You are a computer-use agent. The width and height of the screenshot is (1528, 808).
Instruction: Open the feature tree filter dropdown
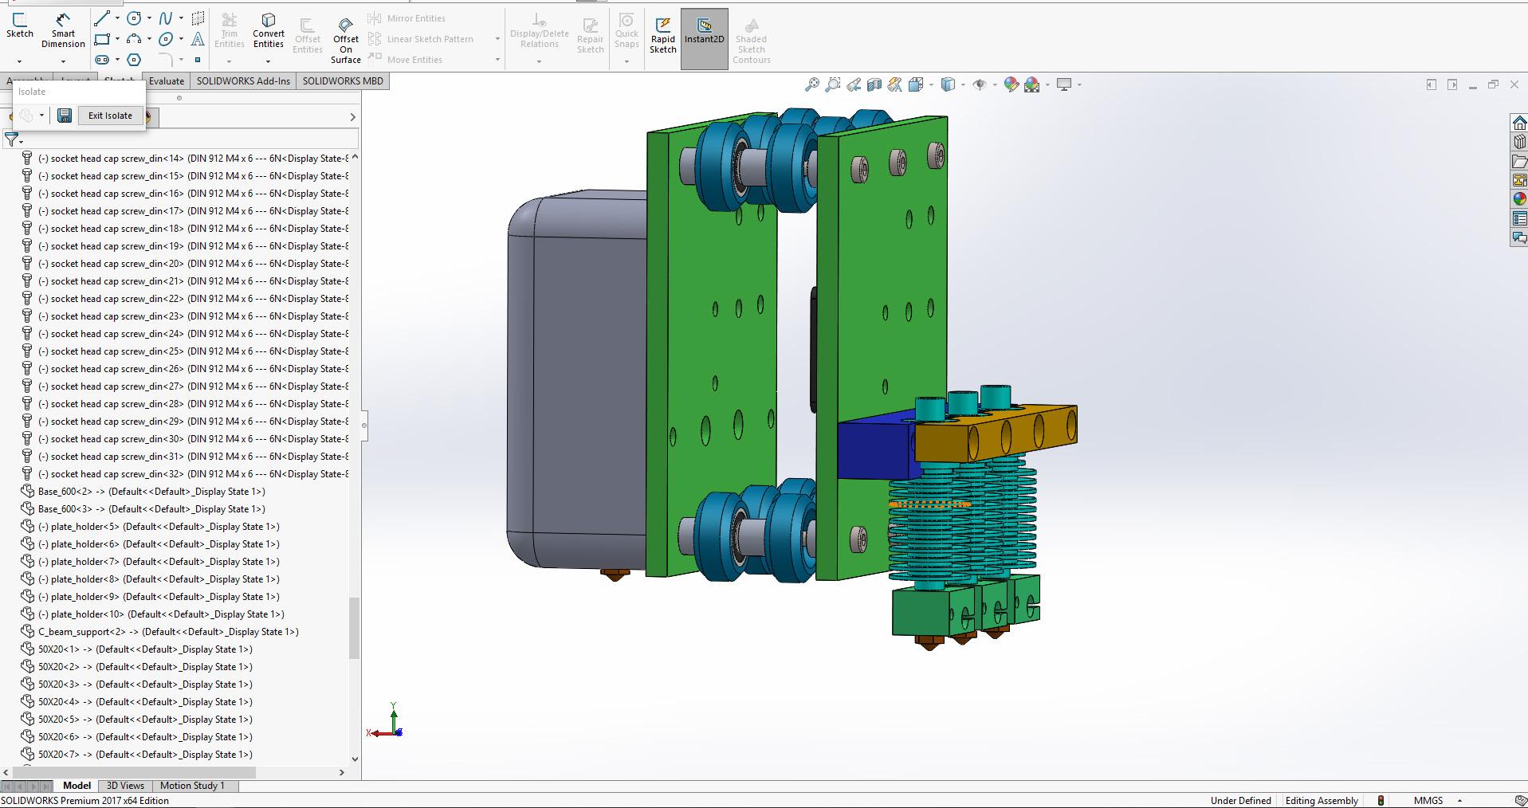tap(14, 141)
